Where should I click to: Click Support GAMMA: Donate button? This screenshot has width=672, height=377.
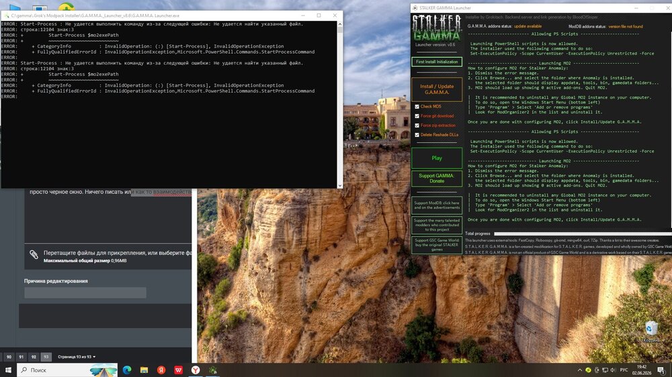tap(437, 178)
